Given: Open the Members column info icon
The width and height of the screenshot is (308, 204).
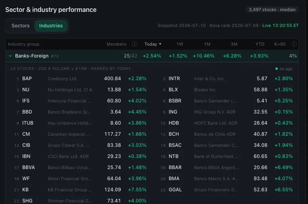Looking at the screenshot, I should coord(135,44).
